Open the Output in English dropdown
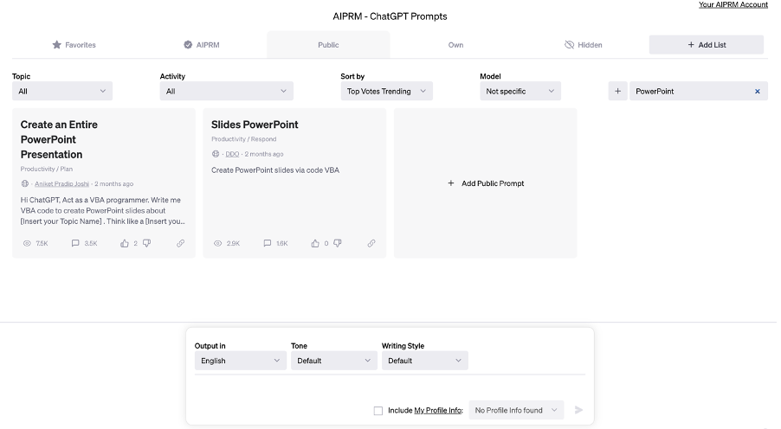 [241, 361]
